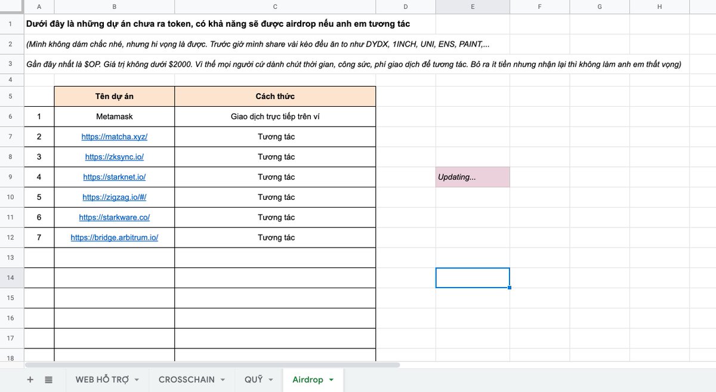Open the https://zksync.io/ link
716x392 pixels.
(x=115, y=157)
